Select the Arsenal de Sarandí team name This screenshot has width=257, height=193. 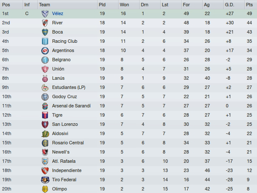tap(72, 106)
